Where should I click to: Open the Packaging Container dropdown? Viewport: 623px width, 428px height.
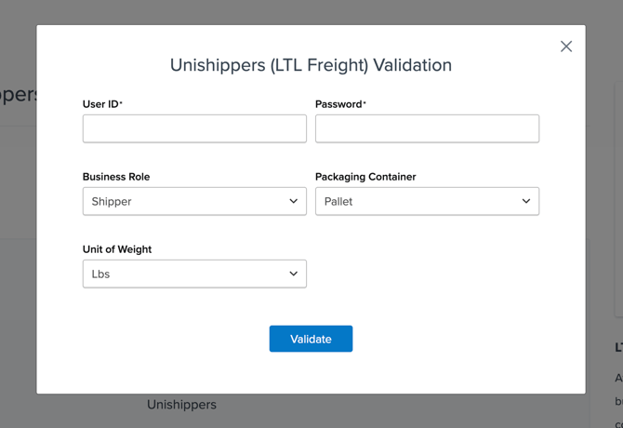427,201
